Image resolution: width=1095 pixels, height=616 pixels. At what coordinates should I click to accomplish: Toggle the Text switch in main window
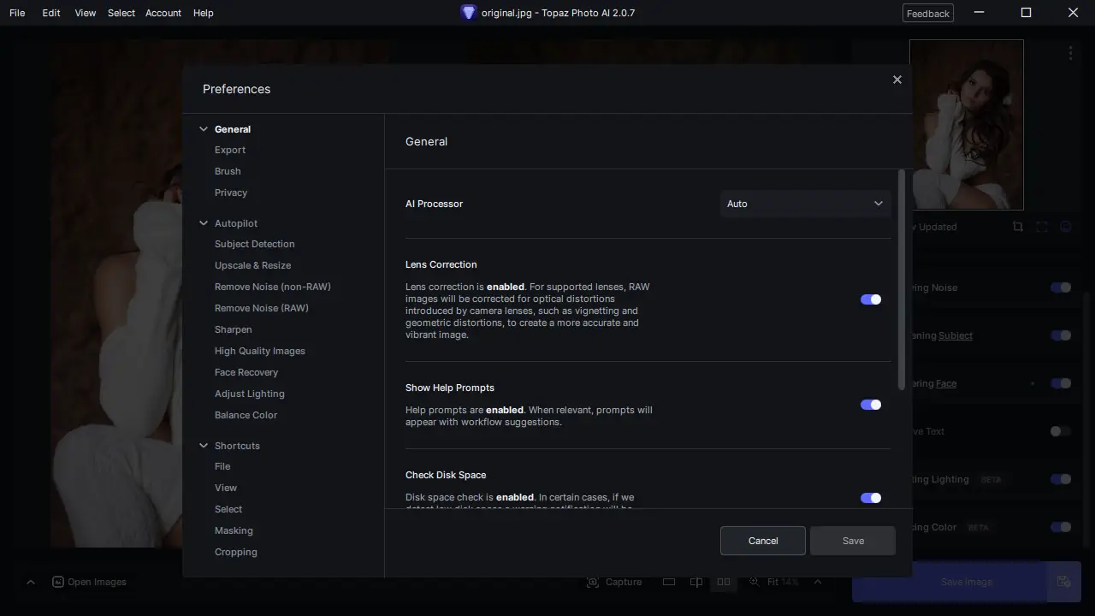pos(1061,431)
